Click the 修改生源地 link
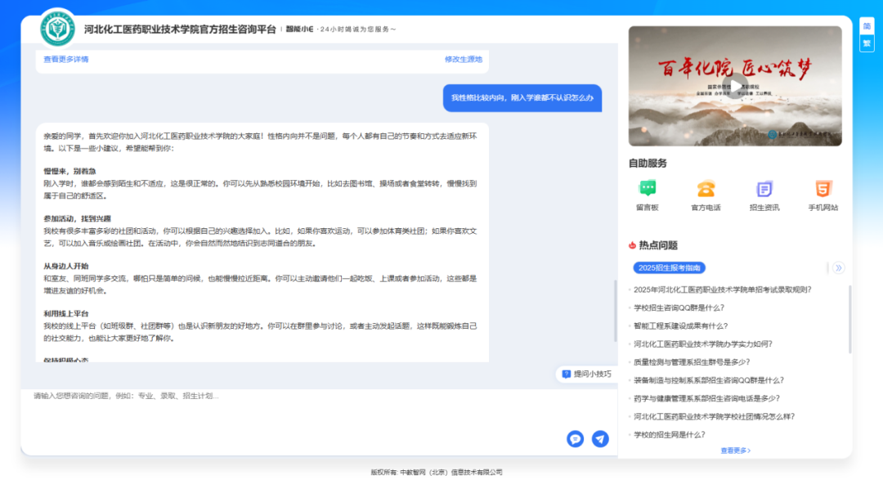This screenshot has height=480, width=883. pyautogui.click(x=463, y=59)
